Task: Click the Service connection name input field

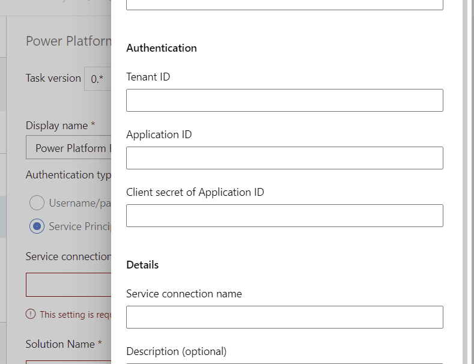Action: (x=285, y=317)
